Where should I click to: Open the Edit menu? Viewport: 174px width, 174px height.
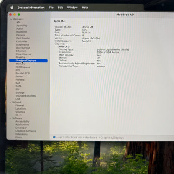click(60, 8)
